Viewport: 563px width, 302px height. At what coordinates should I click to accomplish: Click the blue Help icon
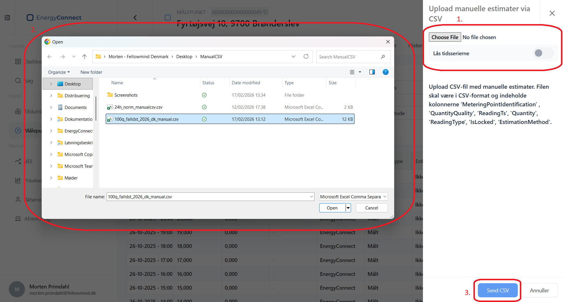pyautogui.click(x=386, y=72)
